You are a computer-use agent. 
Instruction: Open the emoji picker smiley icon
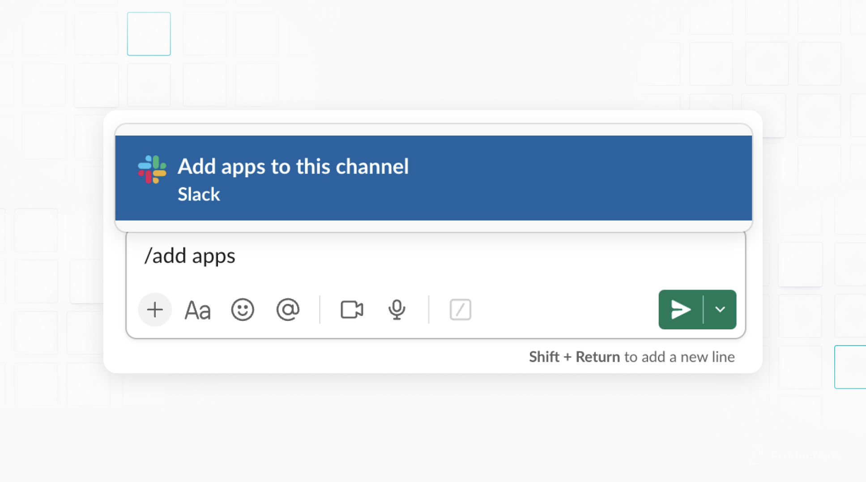point(243,310)
